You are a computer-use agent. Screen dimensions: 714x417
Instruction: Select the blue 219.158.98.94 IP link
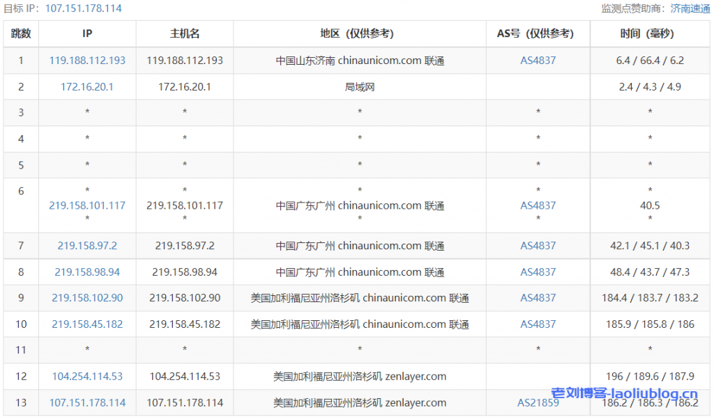tap(87, 272)
